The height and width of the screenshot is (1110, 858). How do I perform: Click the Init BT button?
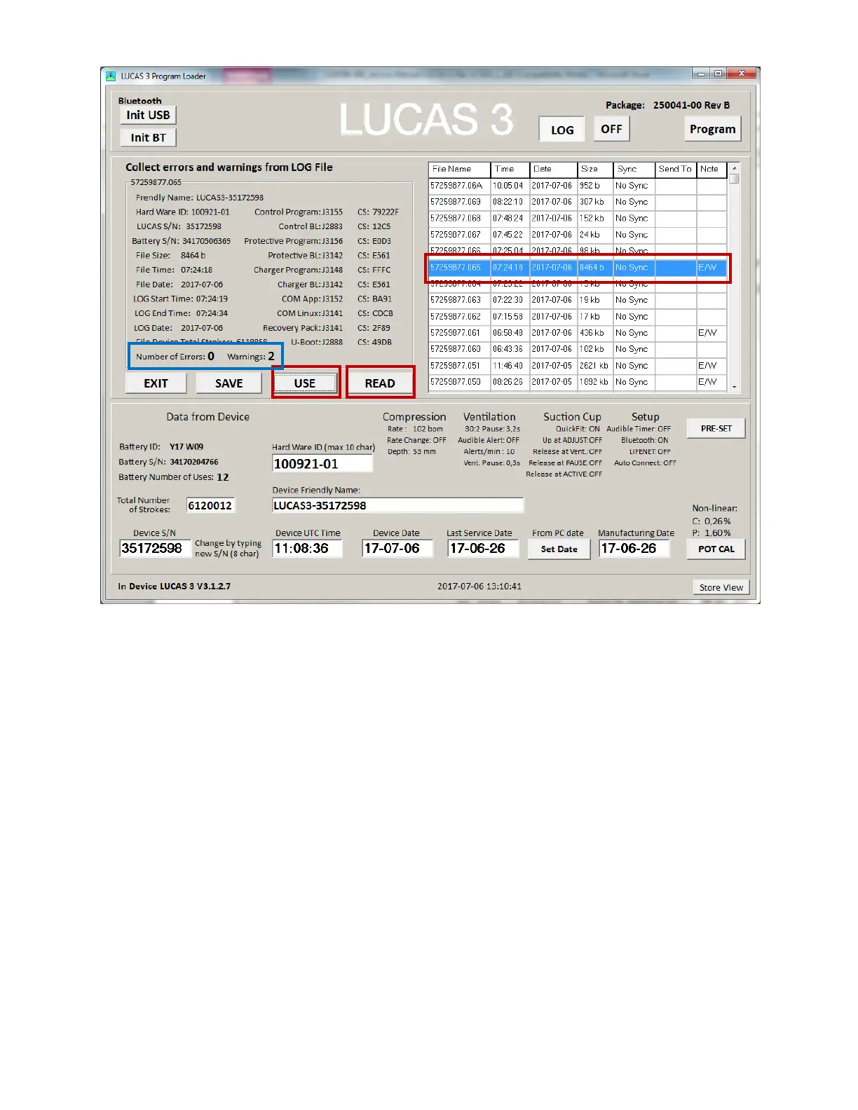click(x=148, y=137)
